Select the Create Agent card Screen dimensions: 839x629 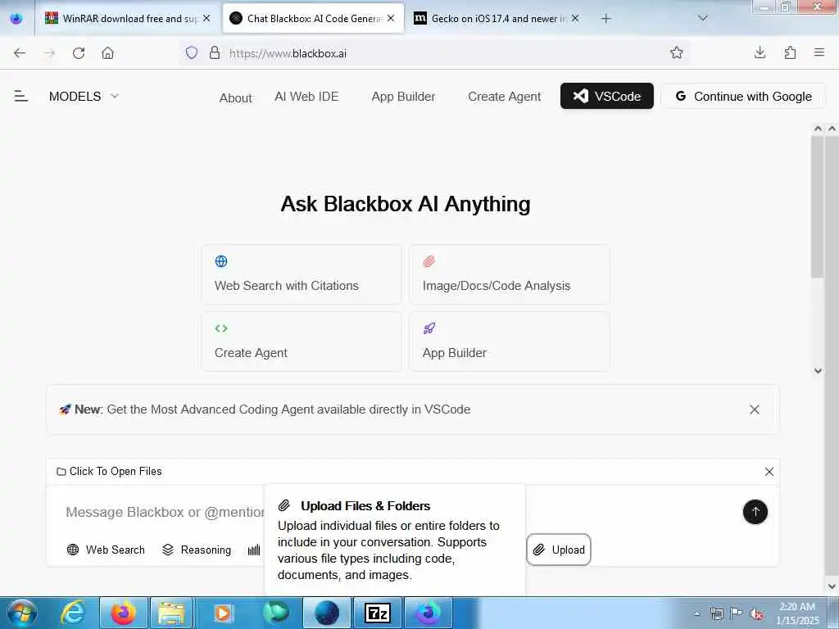click(x=302, y=342)
